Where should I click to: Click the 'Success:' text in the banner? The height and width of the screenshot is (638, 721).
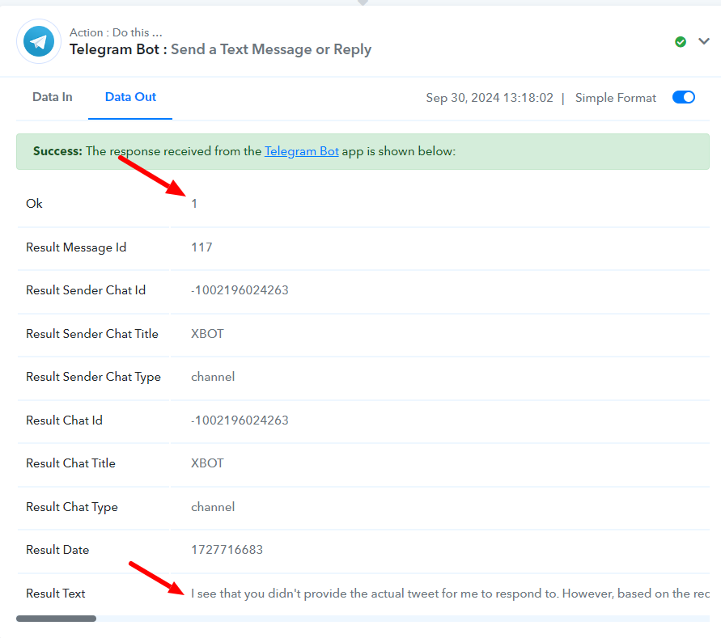57,151
